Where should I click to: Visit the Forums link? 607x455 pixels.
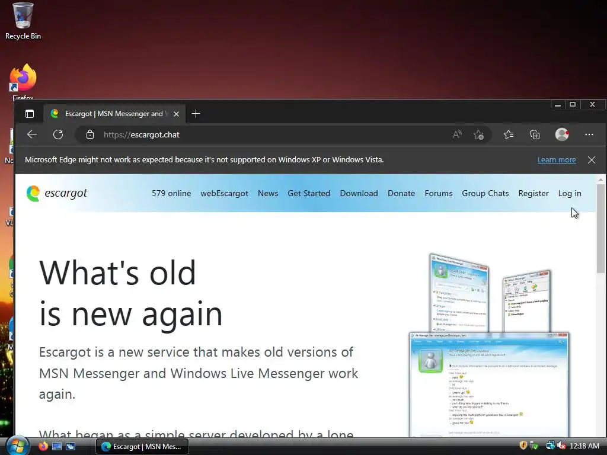(438, 193)
